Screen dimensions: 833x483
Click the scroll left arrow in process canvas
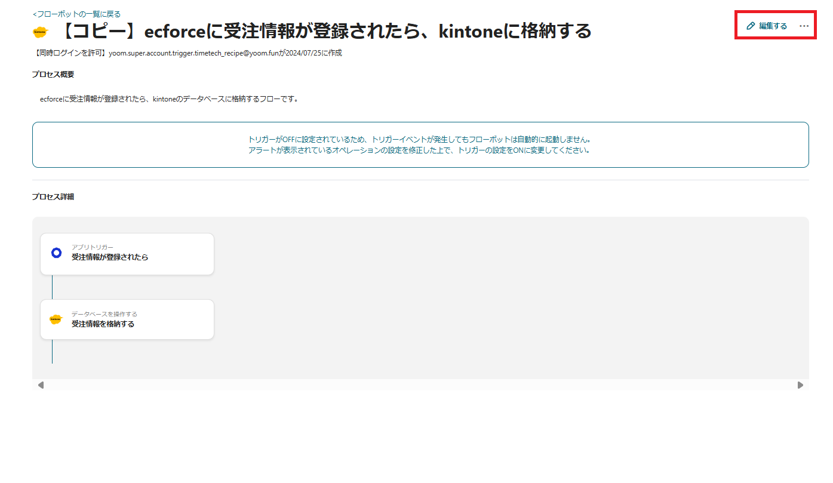pos(41,385)
